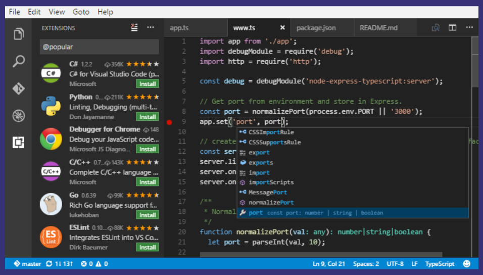Choose the export keyword suggestion
Viewport: 483px width, 275px height.
[x=353, y=152]
